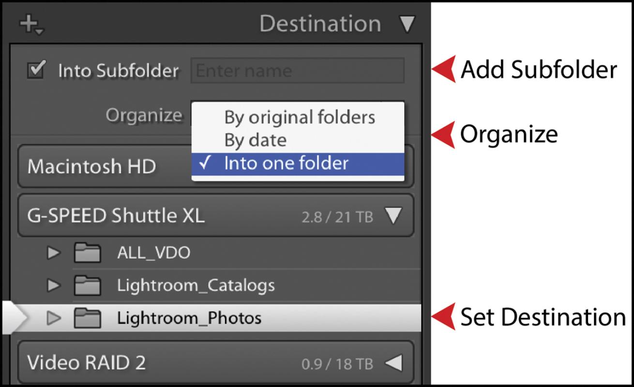634x387 pixels.
Task: Expand the ALL_VDO folder triangle
Action: [53, 253]
